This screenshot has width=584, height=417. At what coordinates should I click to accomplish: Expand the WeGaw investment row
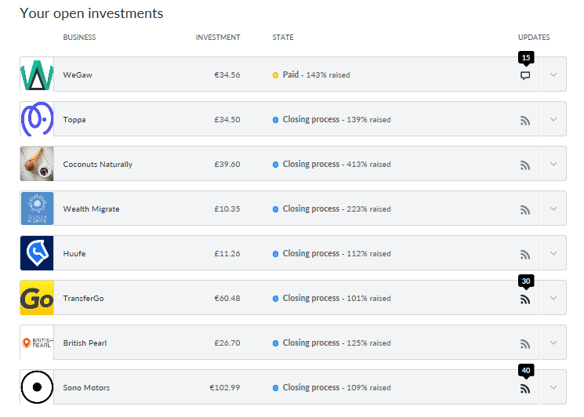pos(553,74)
